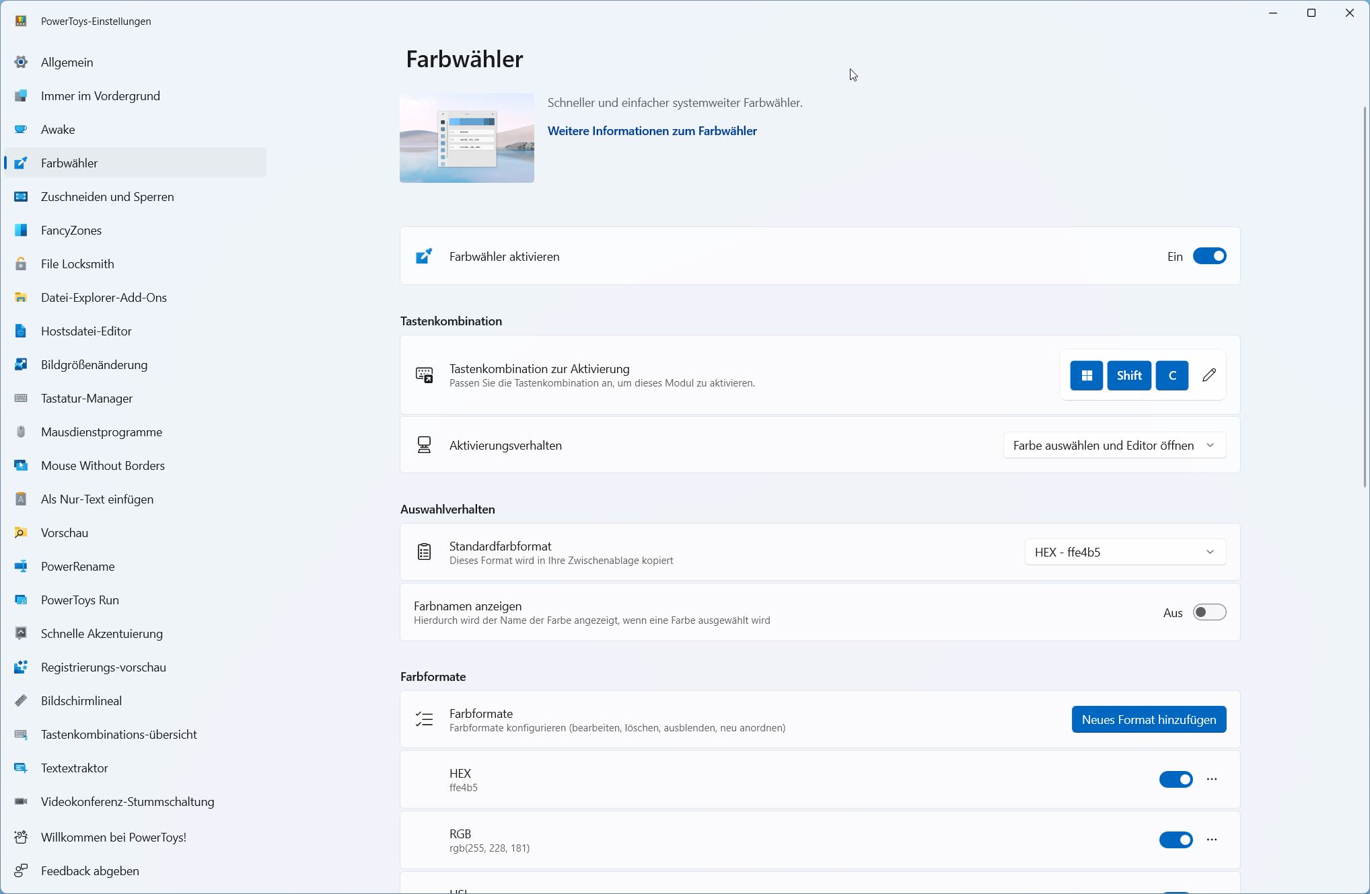Open the Allgemein settings page
The width and height of the screenshot is (1370, 894).
point(67,63)
